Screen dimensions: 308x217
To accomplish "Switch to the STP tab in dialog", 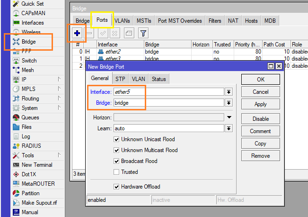I will [121, 79].
